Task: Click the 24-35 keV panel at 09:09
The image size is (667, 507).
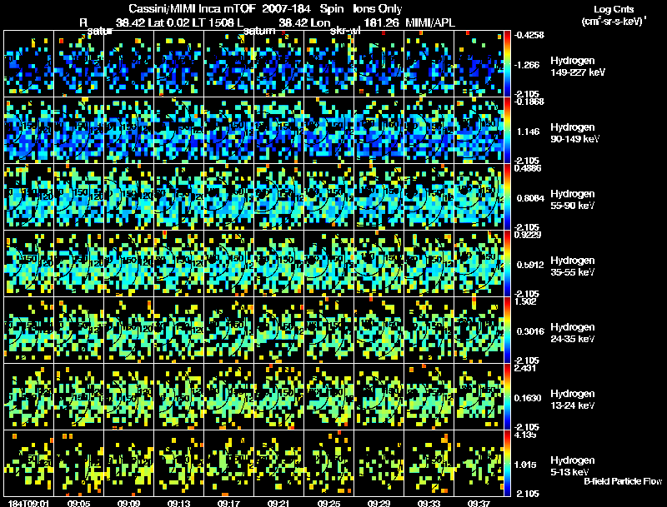Action: click(x=129, y=331)
